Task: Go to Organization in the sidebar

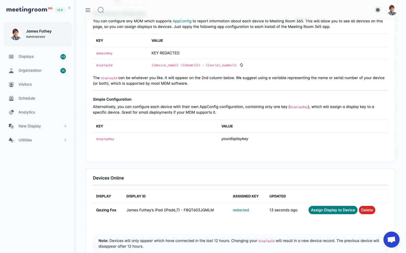Action: pyautogui.click(x=38, y=71)
